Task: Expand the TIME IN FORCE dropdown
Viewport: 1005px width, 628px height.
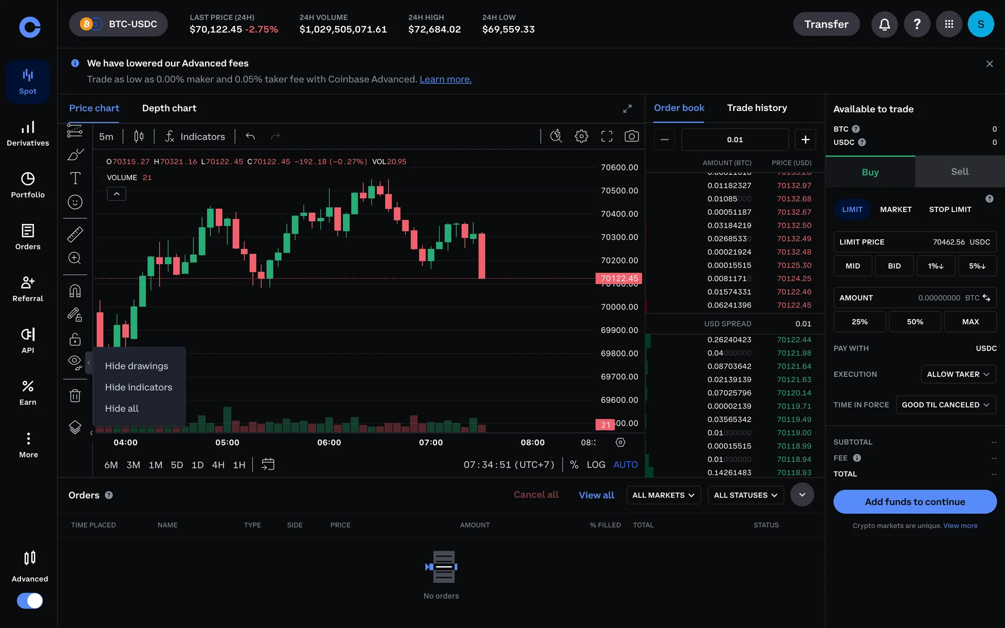Action: point(945,405)
